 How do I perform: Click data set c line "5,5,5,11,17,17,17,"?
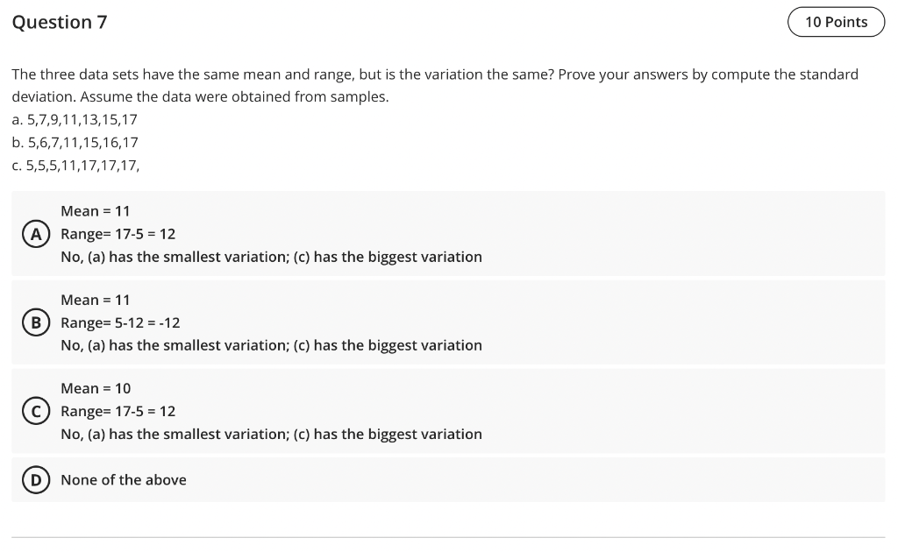(75, 165)
